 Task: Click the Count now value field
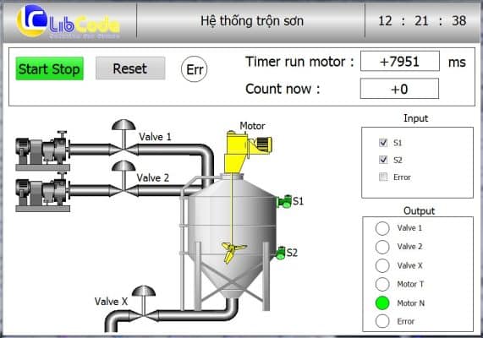coord(399,89)
